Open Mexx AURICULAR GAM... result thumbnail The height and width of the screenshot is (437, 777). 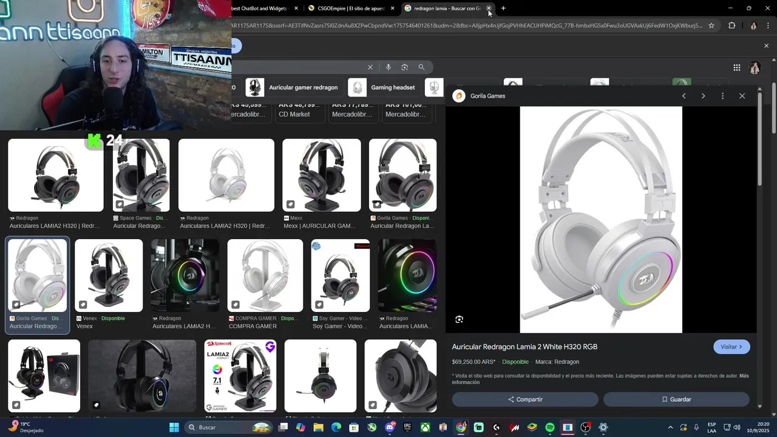321,175
